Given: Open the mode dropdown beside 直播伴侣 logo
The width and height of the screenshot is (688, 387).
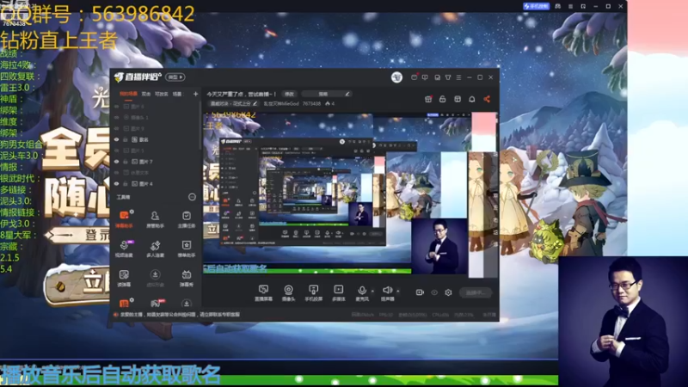Looking at the screenshot, I should pyautogui.click(x=175, y=77).
